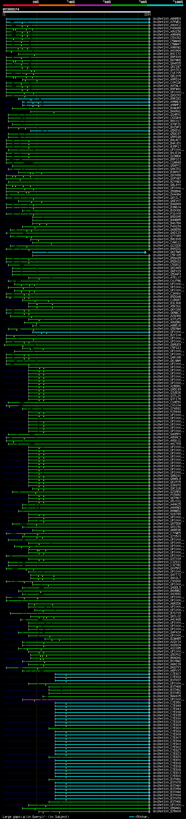
Task: Select UniRef100_Q00TE3 label
Action: (x=167, y=70)
